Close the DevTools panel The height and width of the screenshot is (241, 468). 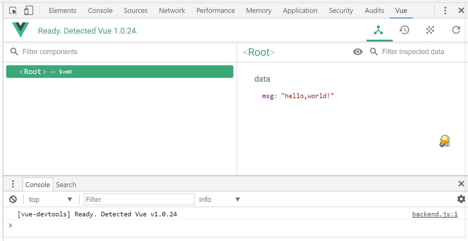(461, 10)
